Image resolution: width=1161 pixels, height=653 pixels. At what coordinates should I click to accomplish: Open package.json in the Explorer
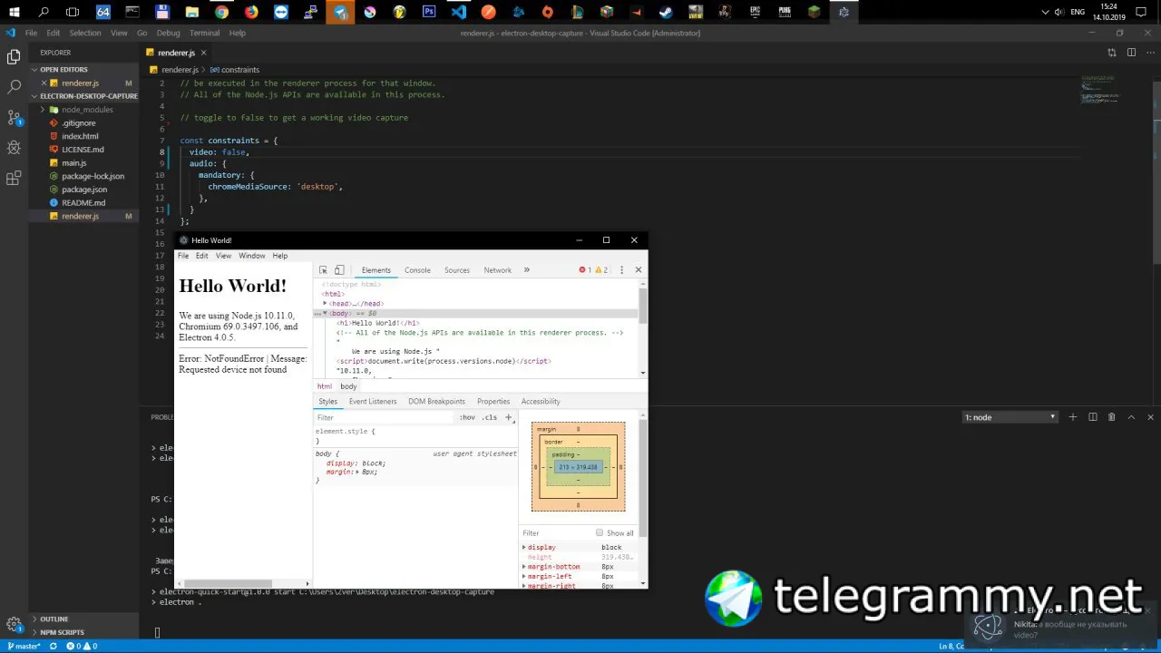84,190
